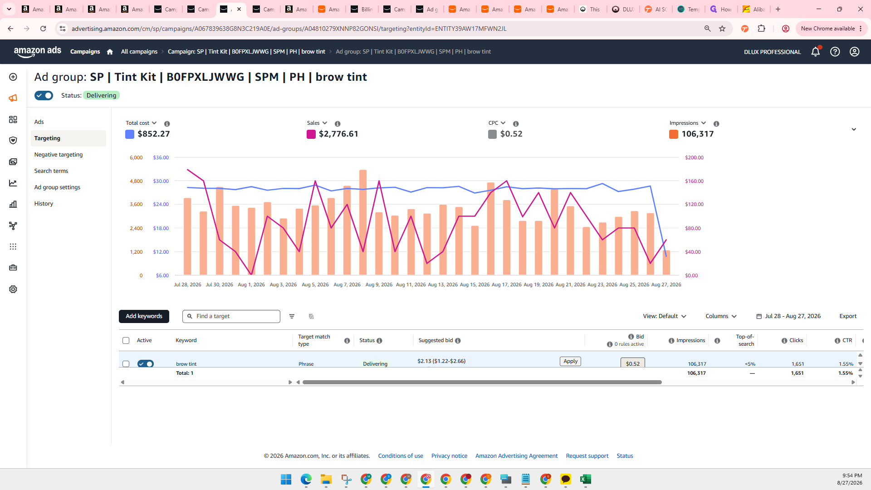This screenshot has width=871, height=490.
Task: Click the Windows Start button
Action: click(286, 479)
